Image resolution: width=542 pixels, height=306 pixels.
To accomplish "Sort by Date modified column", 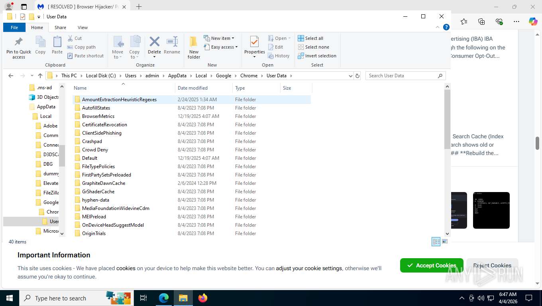I will tap(204, 88).
